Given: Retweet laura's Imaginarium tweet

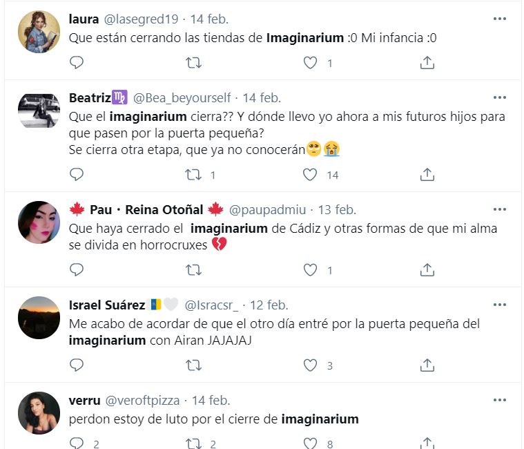Looking at the screenshot, I should click(194, 63).
